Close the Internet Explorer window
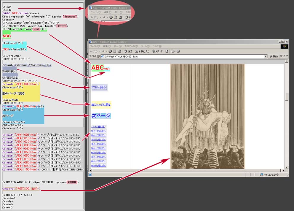This screenshot has height=211, width=294. point(287,42)
